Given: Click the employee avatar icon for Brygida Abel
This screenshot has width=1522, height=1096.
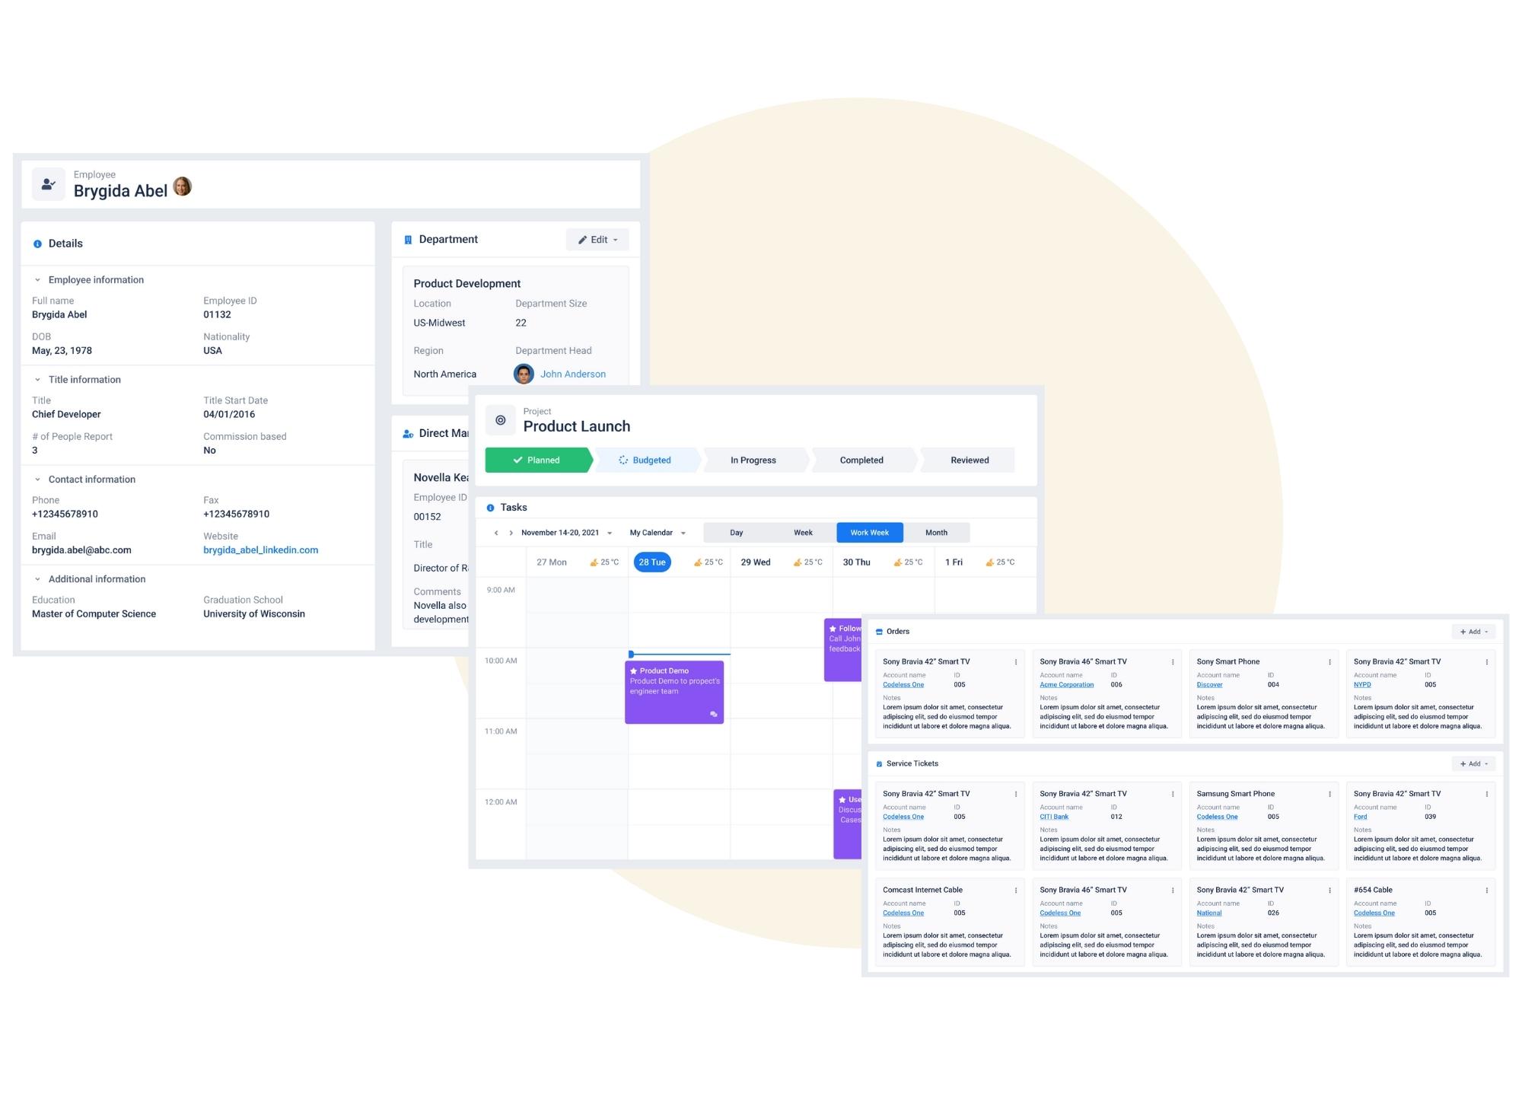Looking at the screenshot, I should click(x=49, y=183).
